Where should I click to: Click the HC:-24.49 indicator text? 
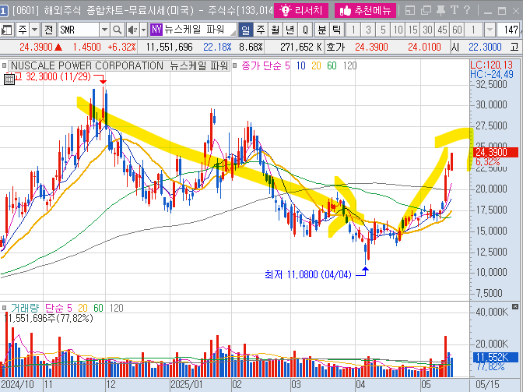491,74
